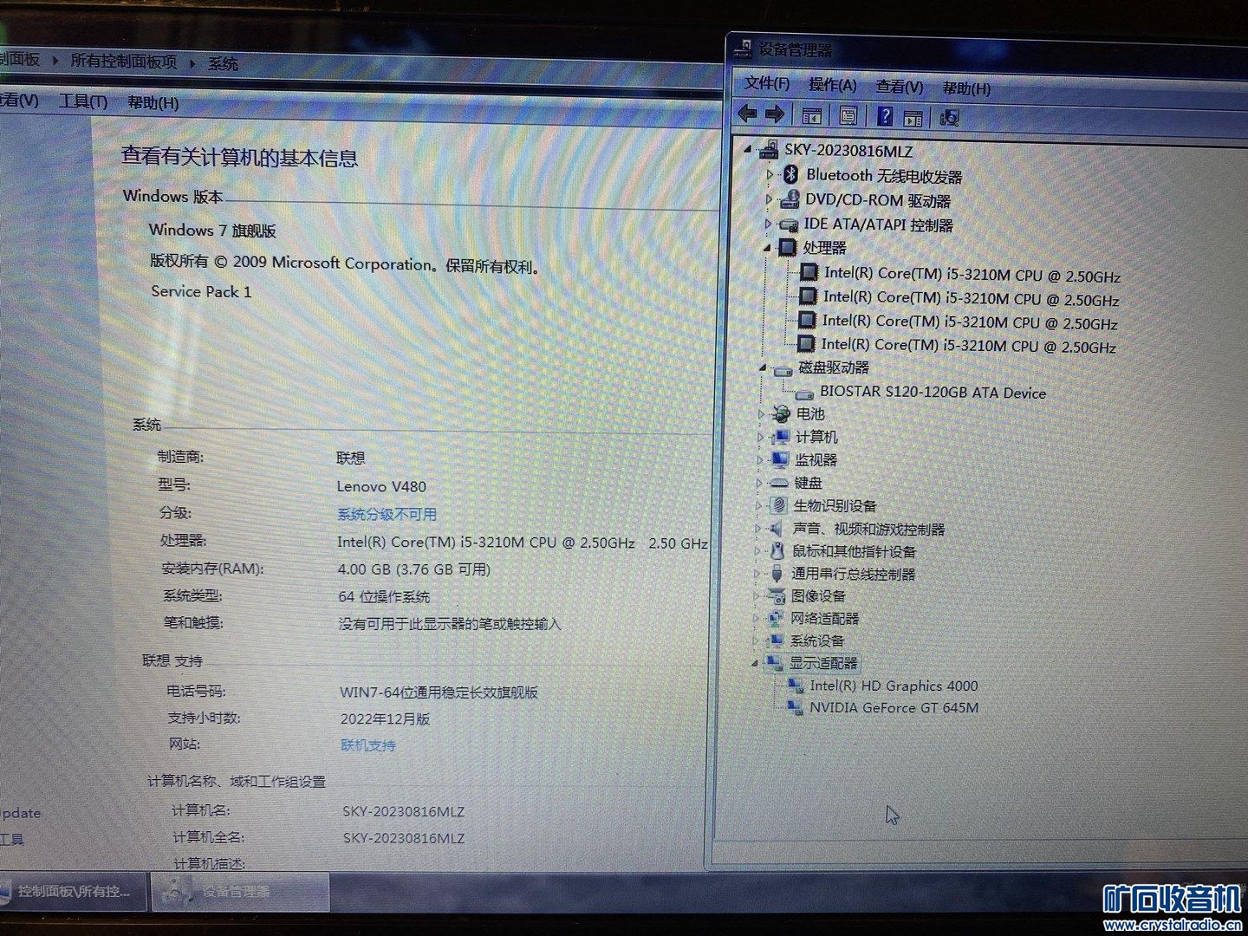Select the IDE ATA/ATAPI controller icon

tap(788, 224)
